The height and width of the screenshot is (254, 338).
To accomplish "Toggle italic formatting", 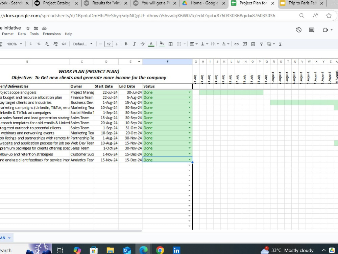I will (x=134, y=44).
